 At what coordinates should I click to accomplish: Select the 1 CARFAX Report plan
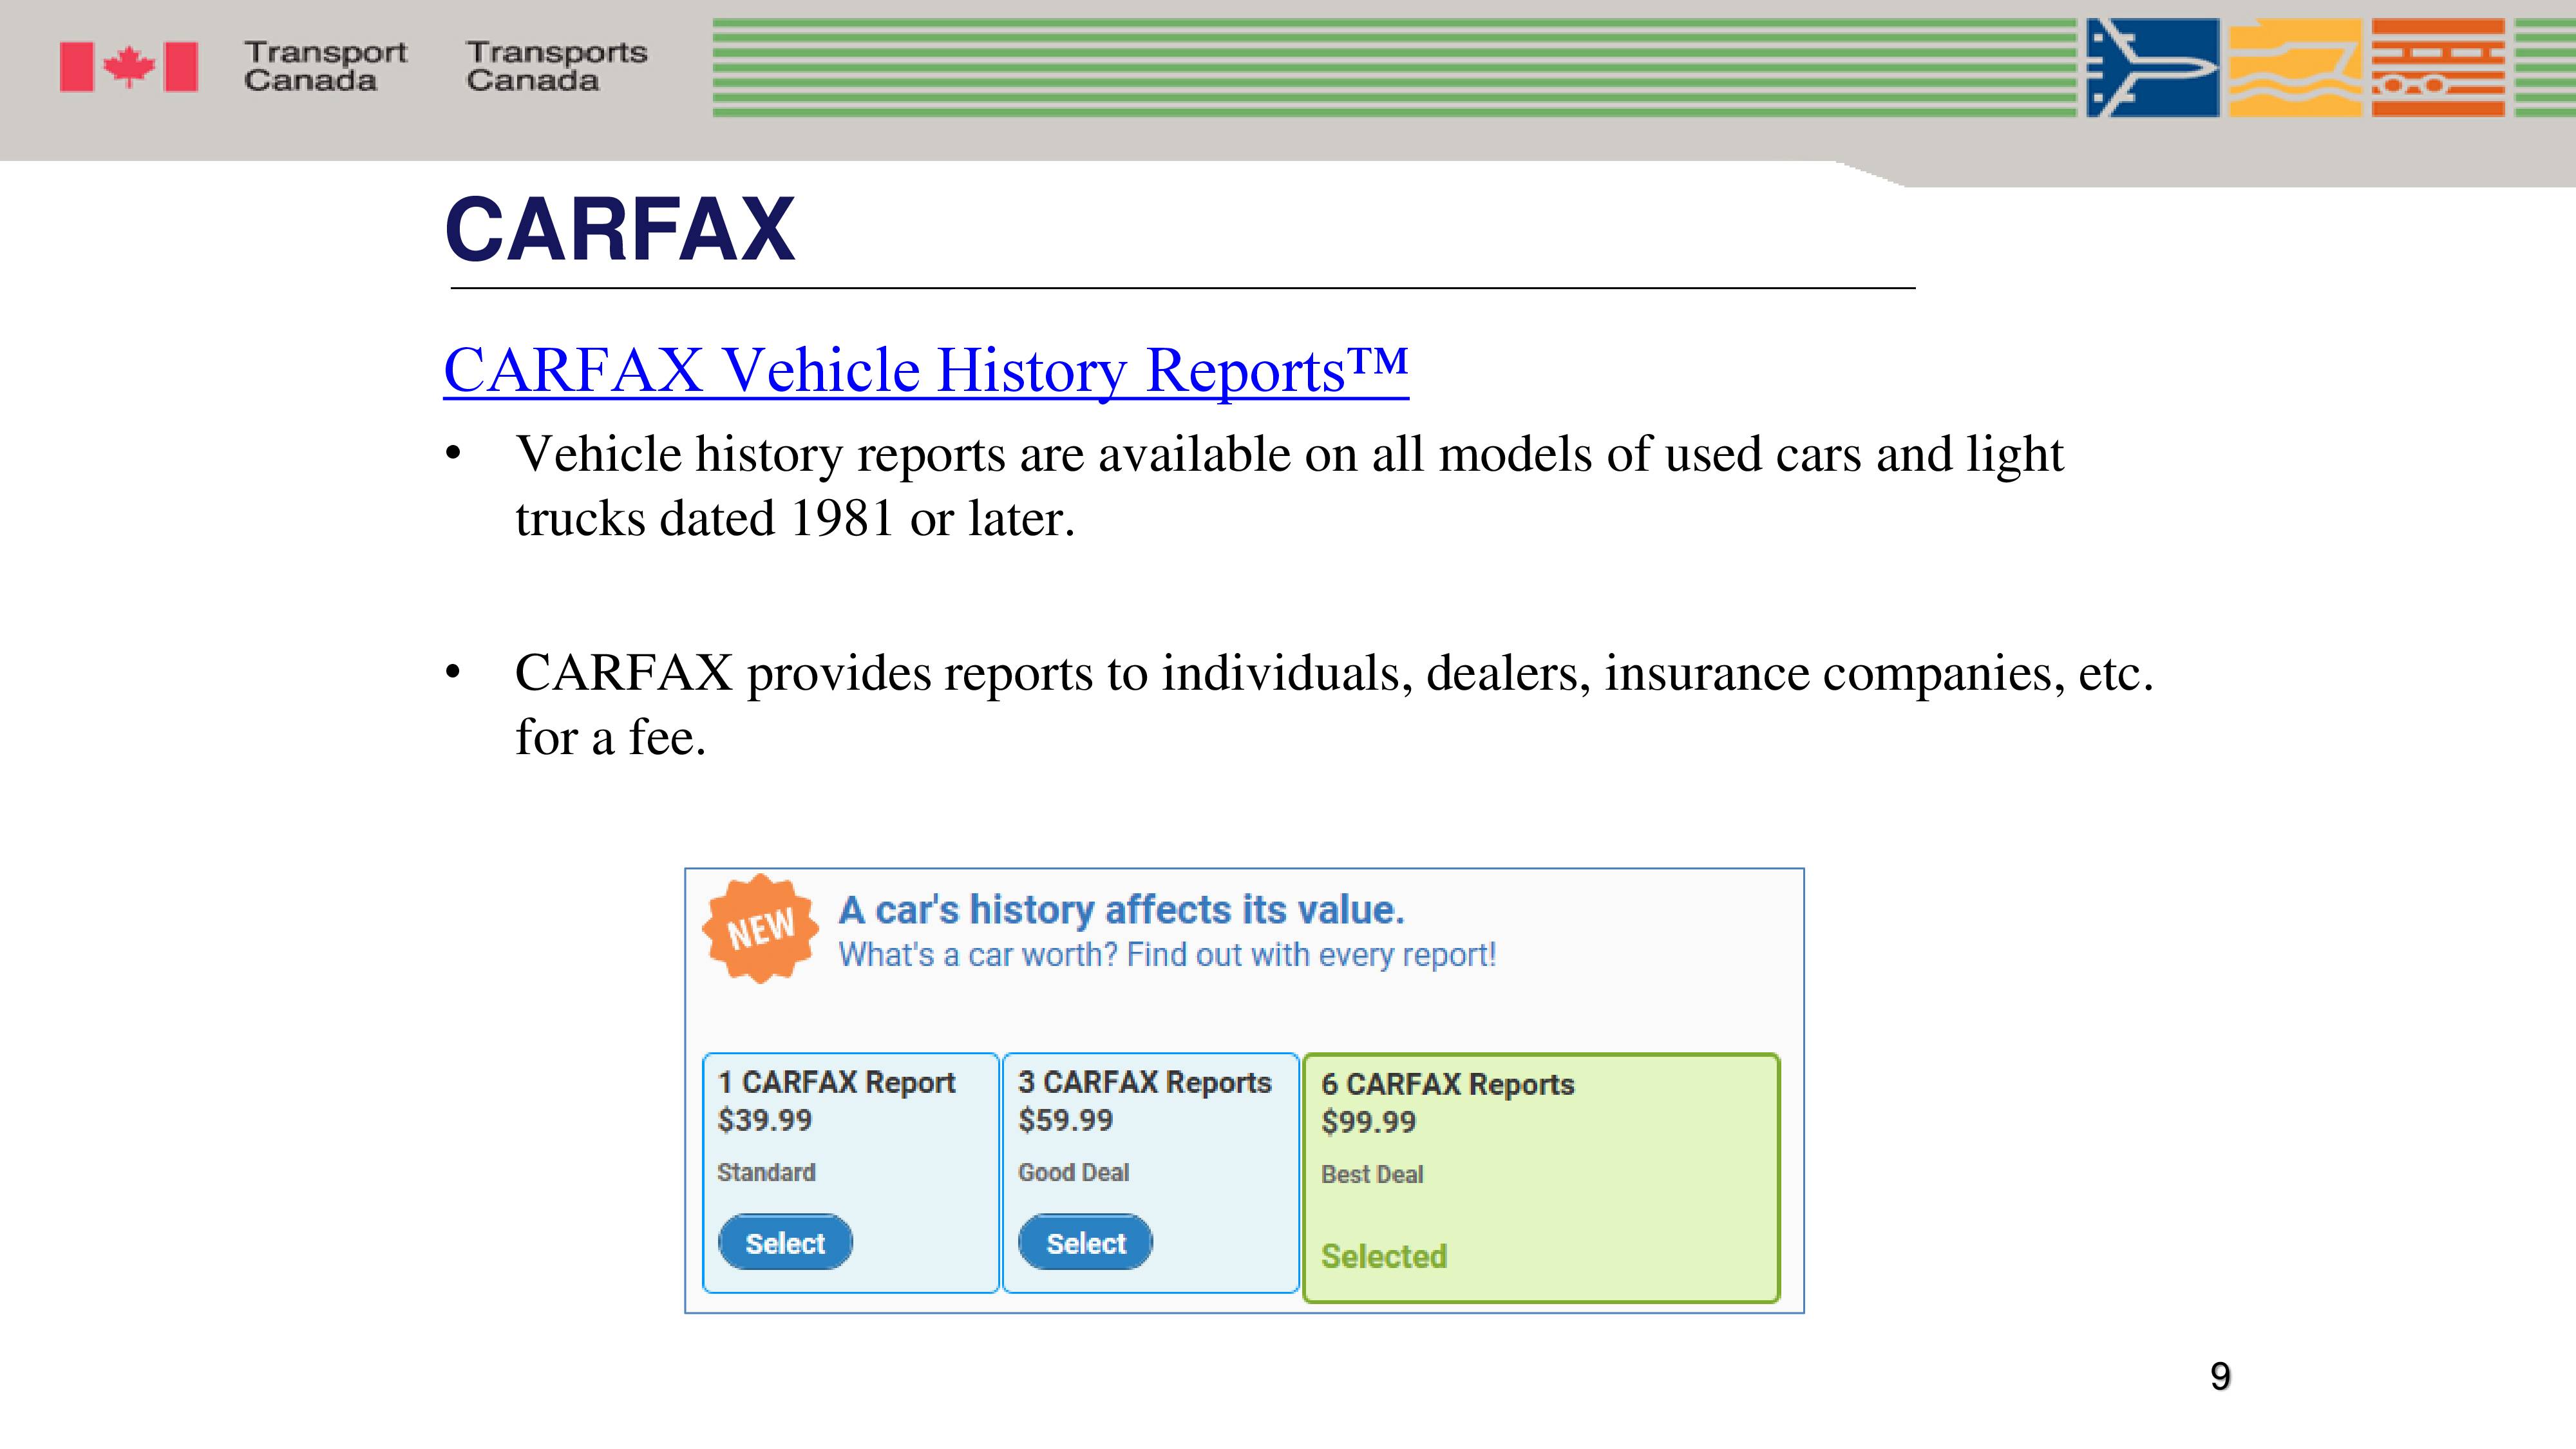click(785, 1243)
